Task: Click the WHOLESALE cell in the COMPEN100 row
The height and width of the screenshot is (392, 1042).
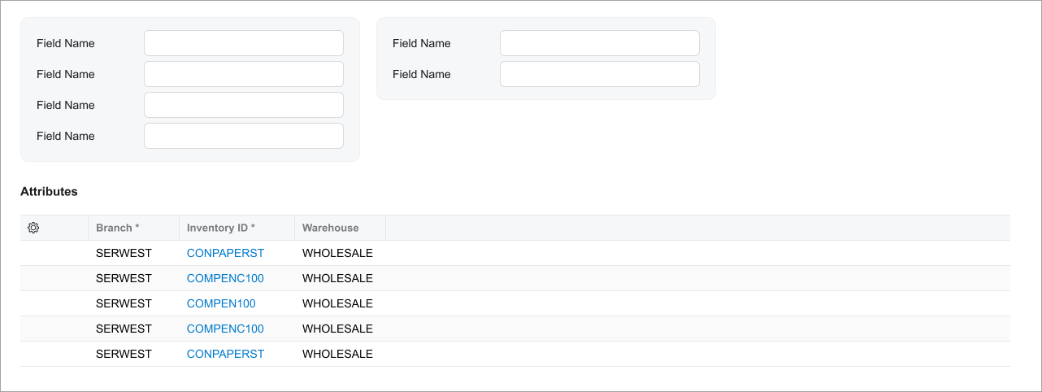Action: point(337,303)
